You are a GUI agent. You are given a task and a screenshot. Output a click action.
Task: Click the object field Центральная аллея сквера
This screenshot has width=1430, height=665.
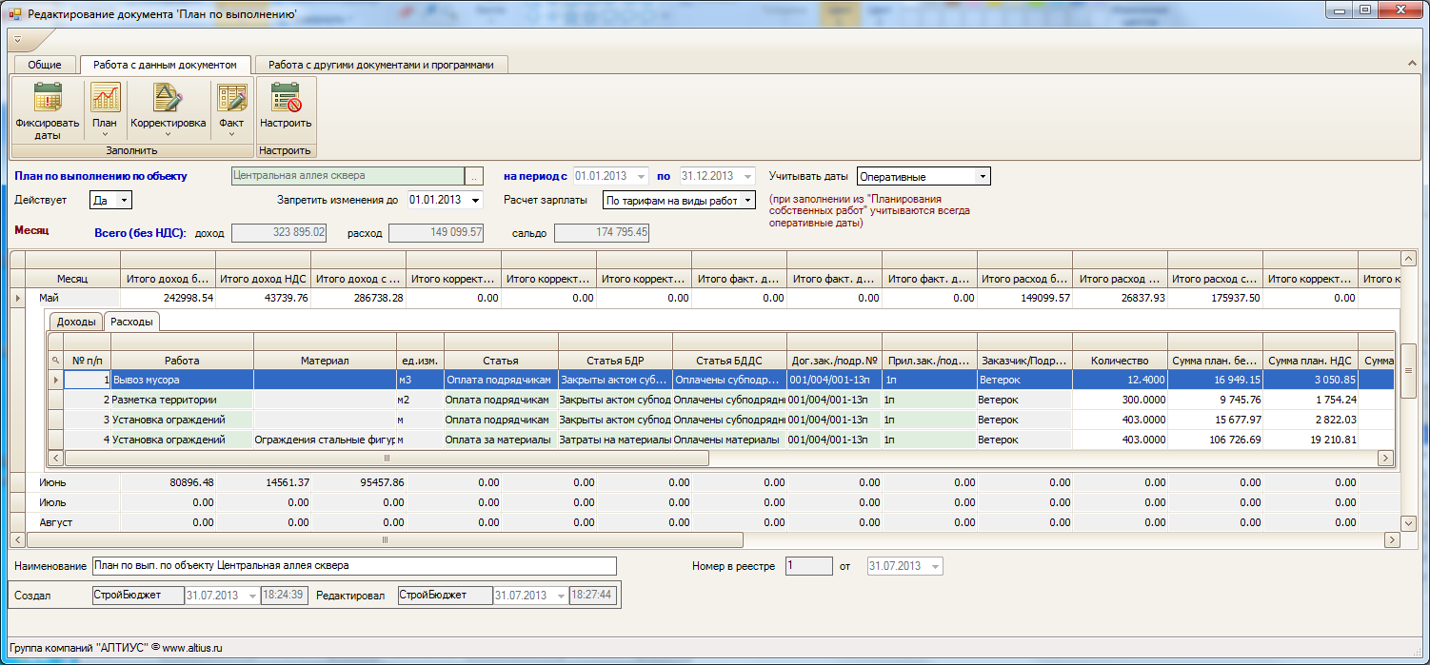(x=348, y=176)
